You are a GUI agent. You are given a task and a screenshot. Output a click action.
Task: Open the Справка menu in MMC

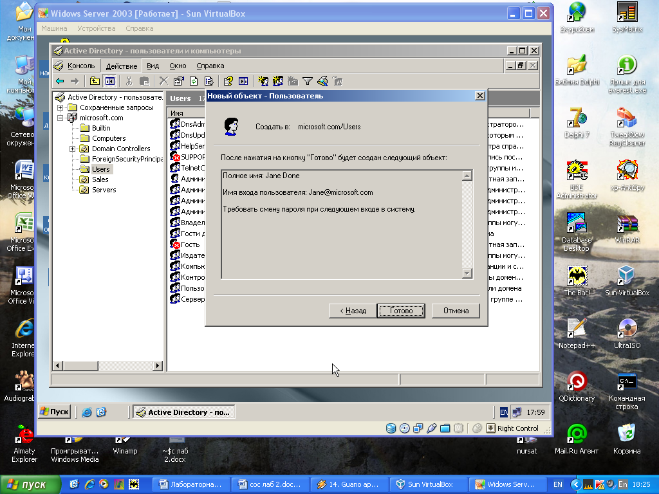[210, 66]
